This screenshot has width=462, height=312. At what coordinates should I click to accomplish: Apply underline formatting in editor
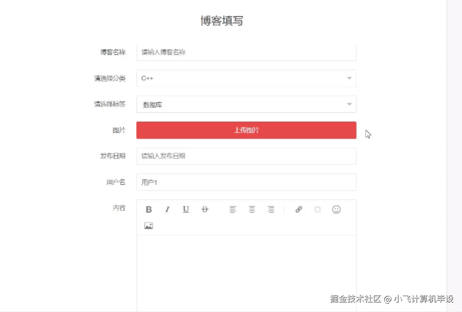186,209
